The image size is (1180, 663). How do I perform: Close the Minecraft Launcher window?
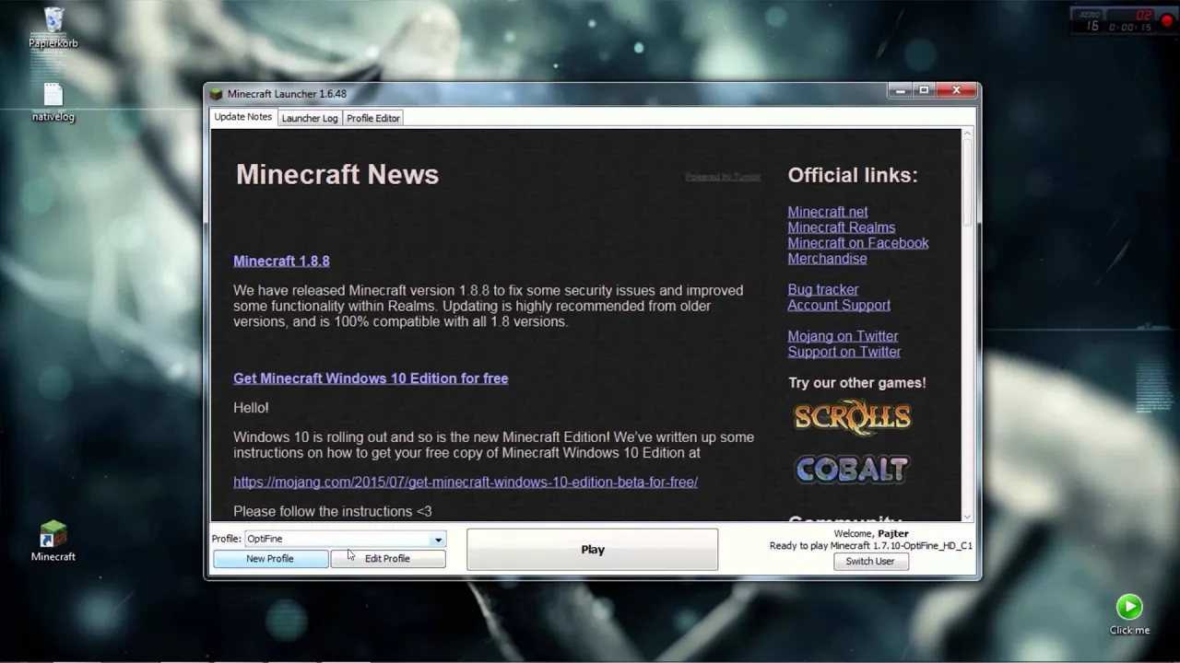pos(956,90)
